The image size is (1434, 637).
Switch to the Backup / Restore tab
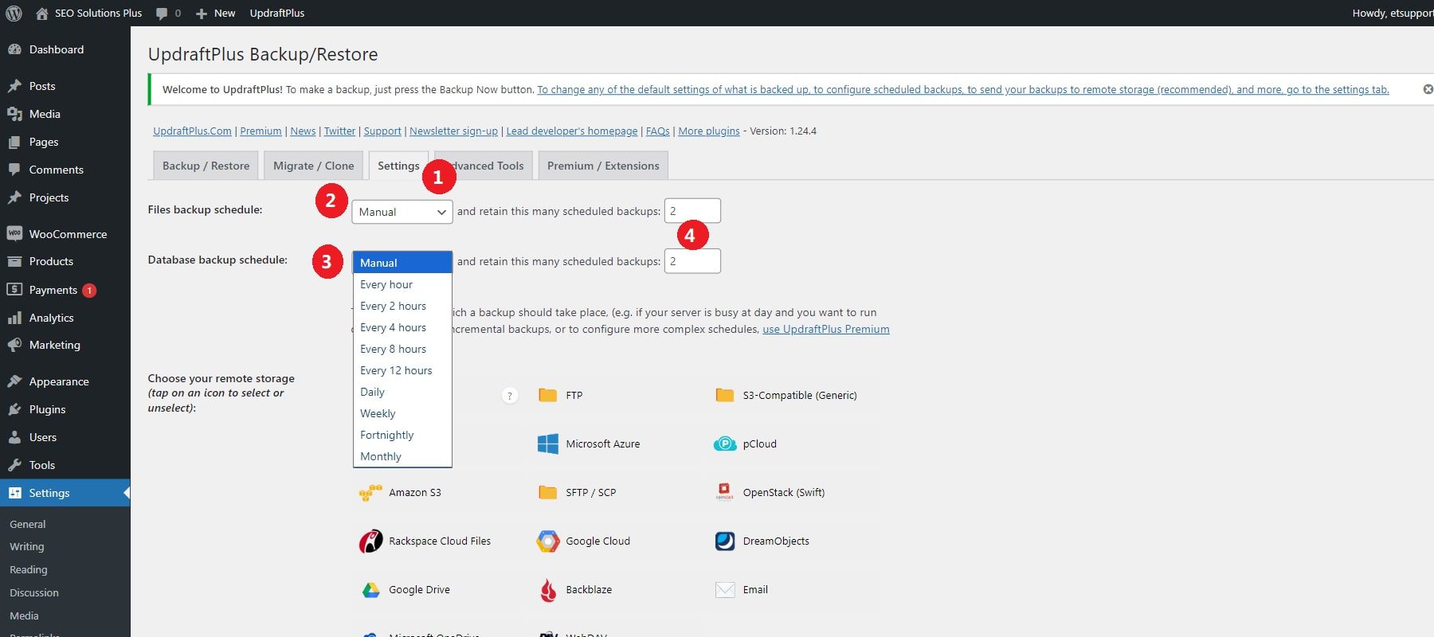pyautogui.click(x=206, y=166)
